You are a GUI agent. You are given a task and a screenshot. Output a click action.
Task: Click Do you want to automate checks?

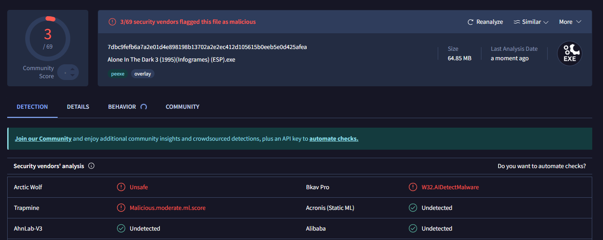[542, 166]
